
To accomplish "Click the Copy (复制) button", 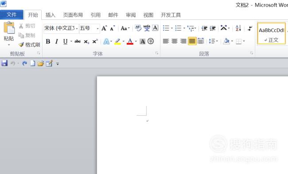I will click(x=27, y=35).
